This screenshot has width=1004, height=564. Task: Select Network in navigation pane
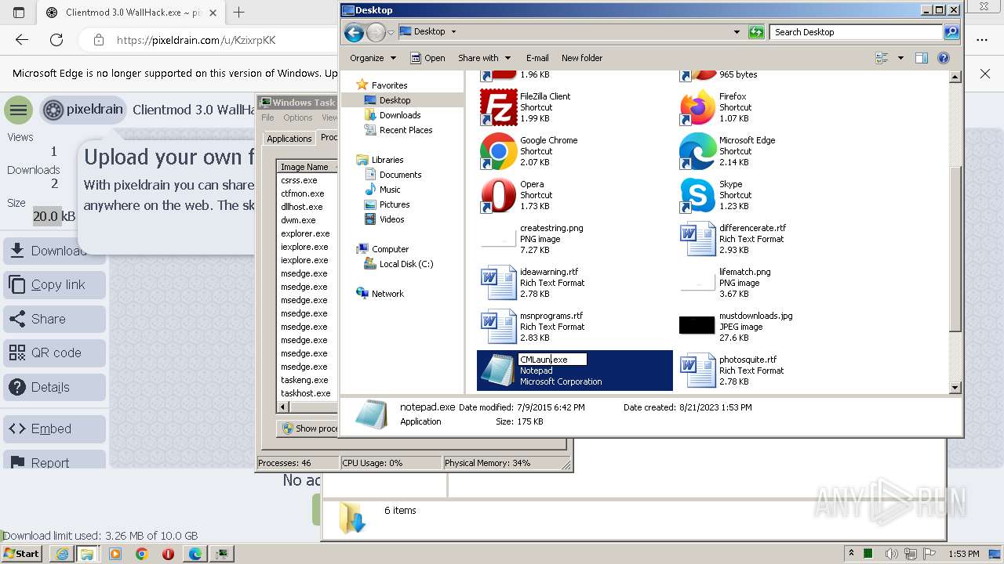tap(387, 294)
